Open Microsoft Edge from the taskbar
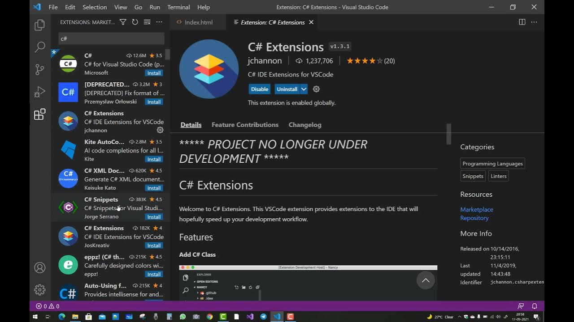Image resolution: width=574 pixels, height=322 pixels. pyautogui.click(x=61, y=317)
